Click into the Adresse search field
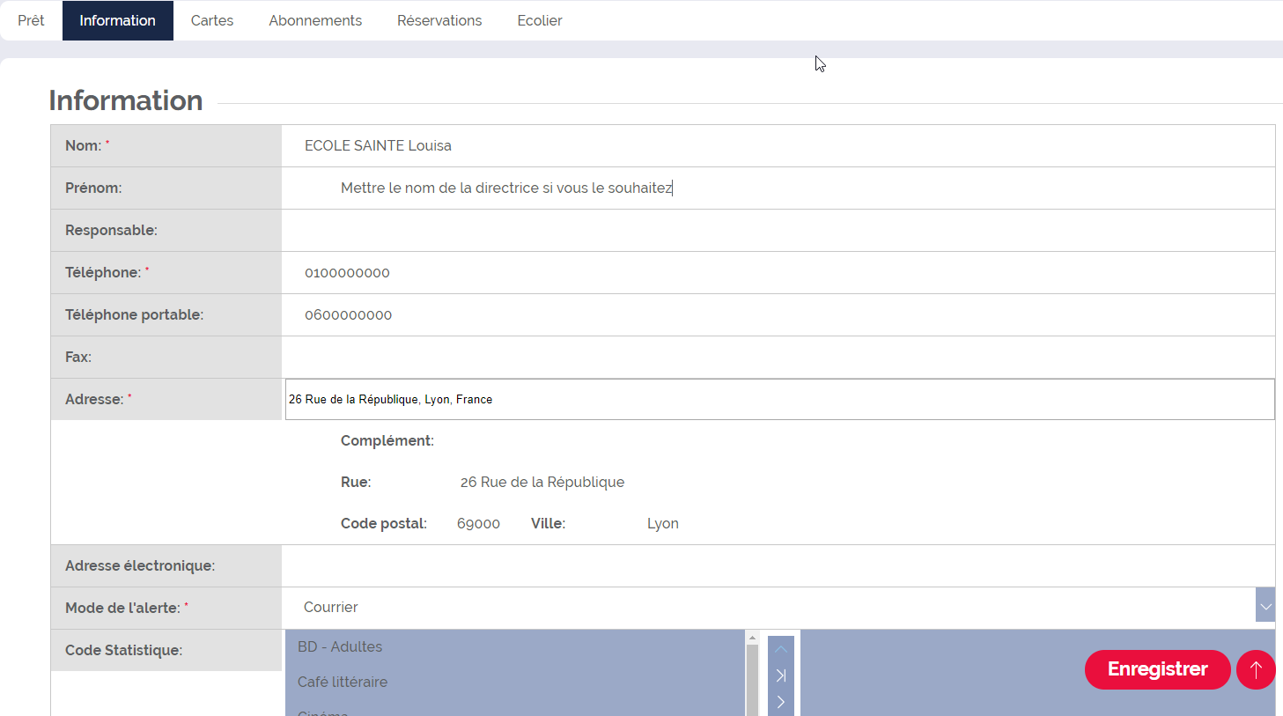 click(x=778, y=399)
